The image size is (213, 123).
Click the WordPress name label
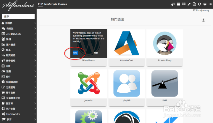pos(88,60)
